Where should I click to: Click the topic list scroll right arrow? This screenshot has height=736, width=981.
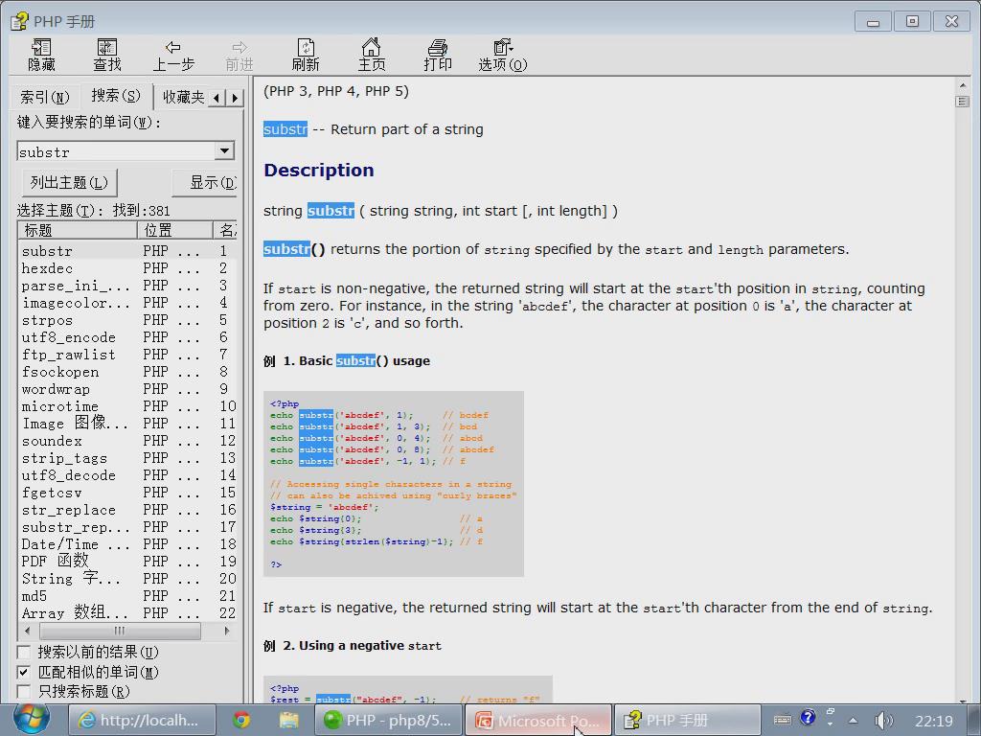point(226,631)
